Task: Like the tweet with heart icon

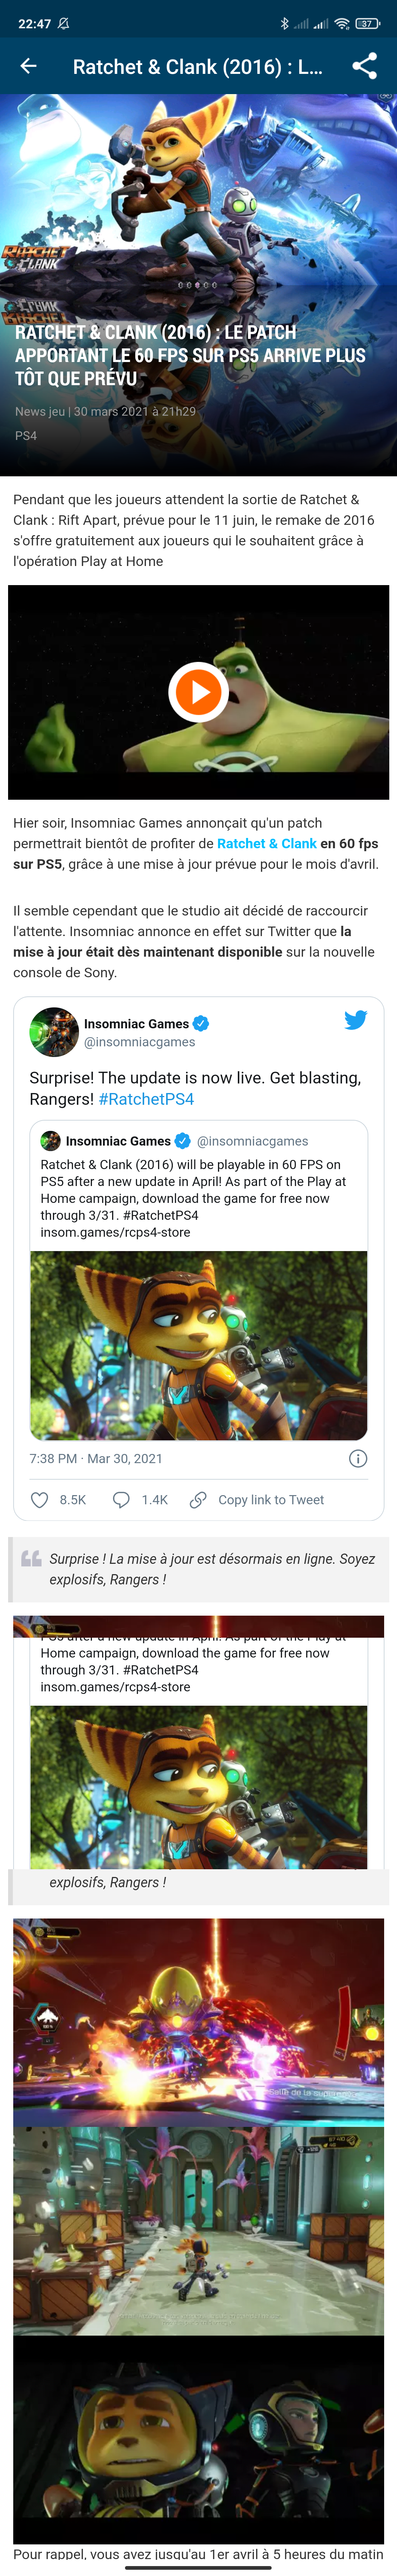Action: [x=40, y=1500]
